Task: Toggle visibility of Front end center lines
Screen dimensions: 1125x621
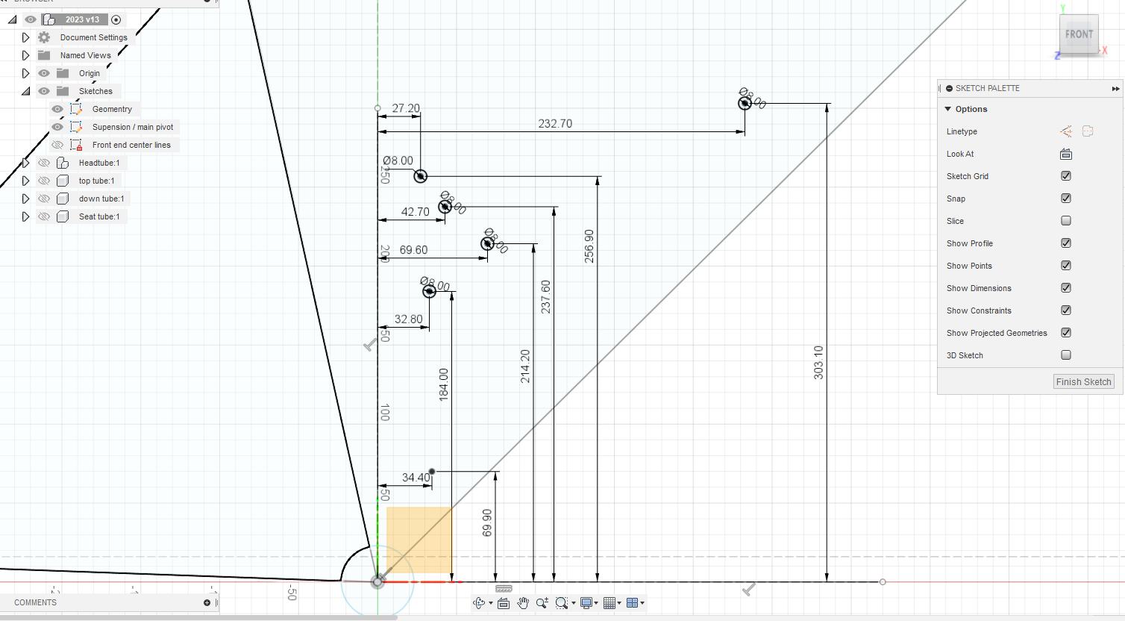Action: click(57, 144)
